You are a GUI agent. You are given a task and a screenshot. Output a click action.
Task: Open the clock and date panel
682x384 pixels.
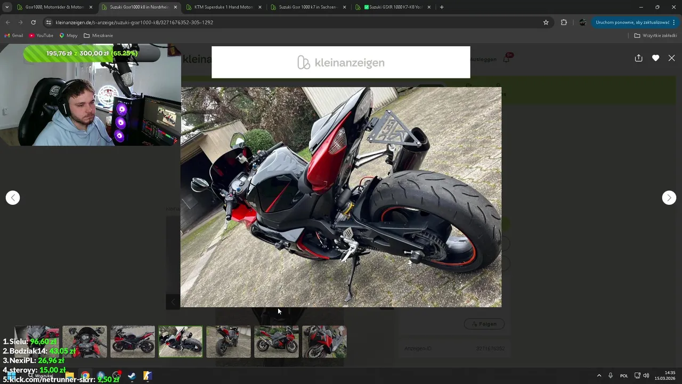(665, 375)
